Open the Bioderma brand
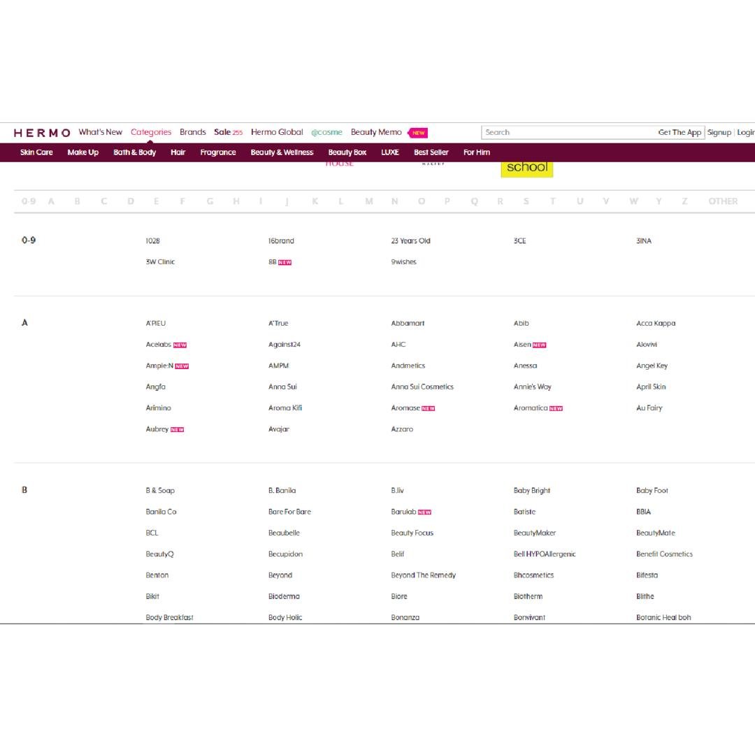The width and height of the screenshot is (755, 755). (284, 596)
